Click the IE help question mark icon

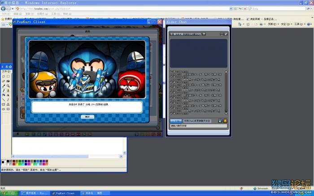pos(309,24)
